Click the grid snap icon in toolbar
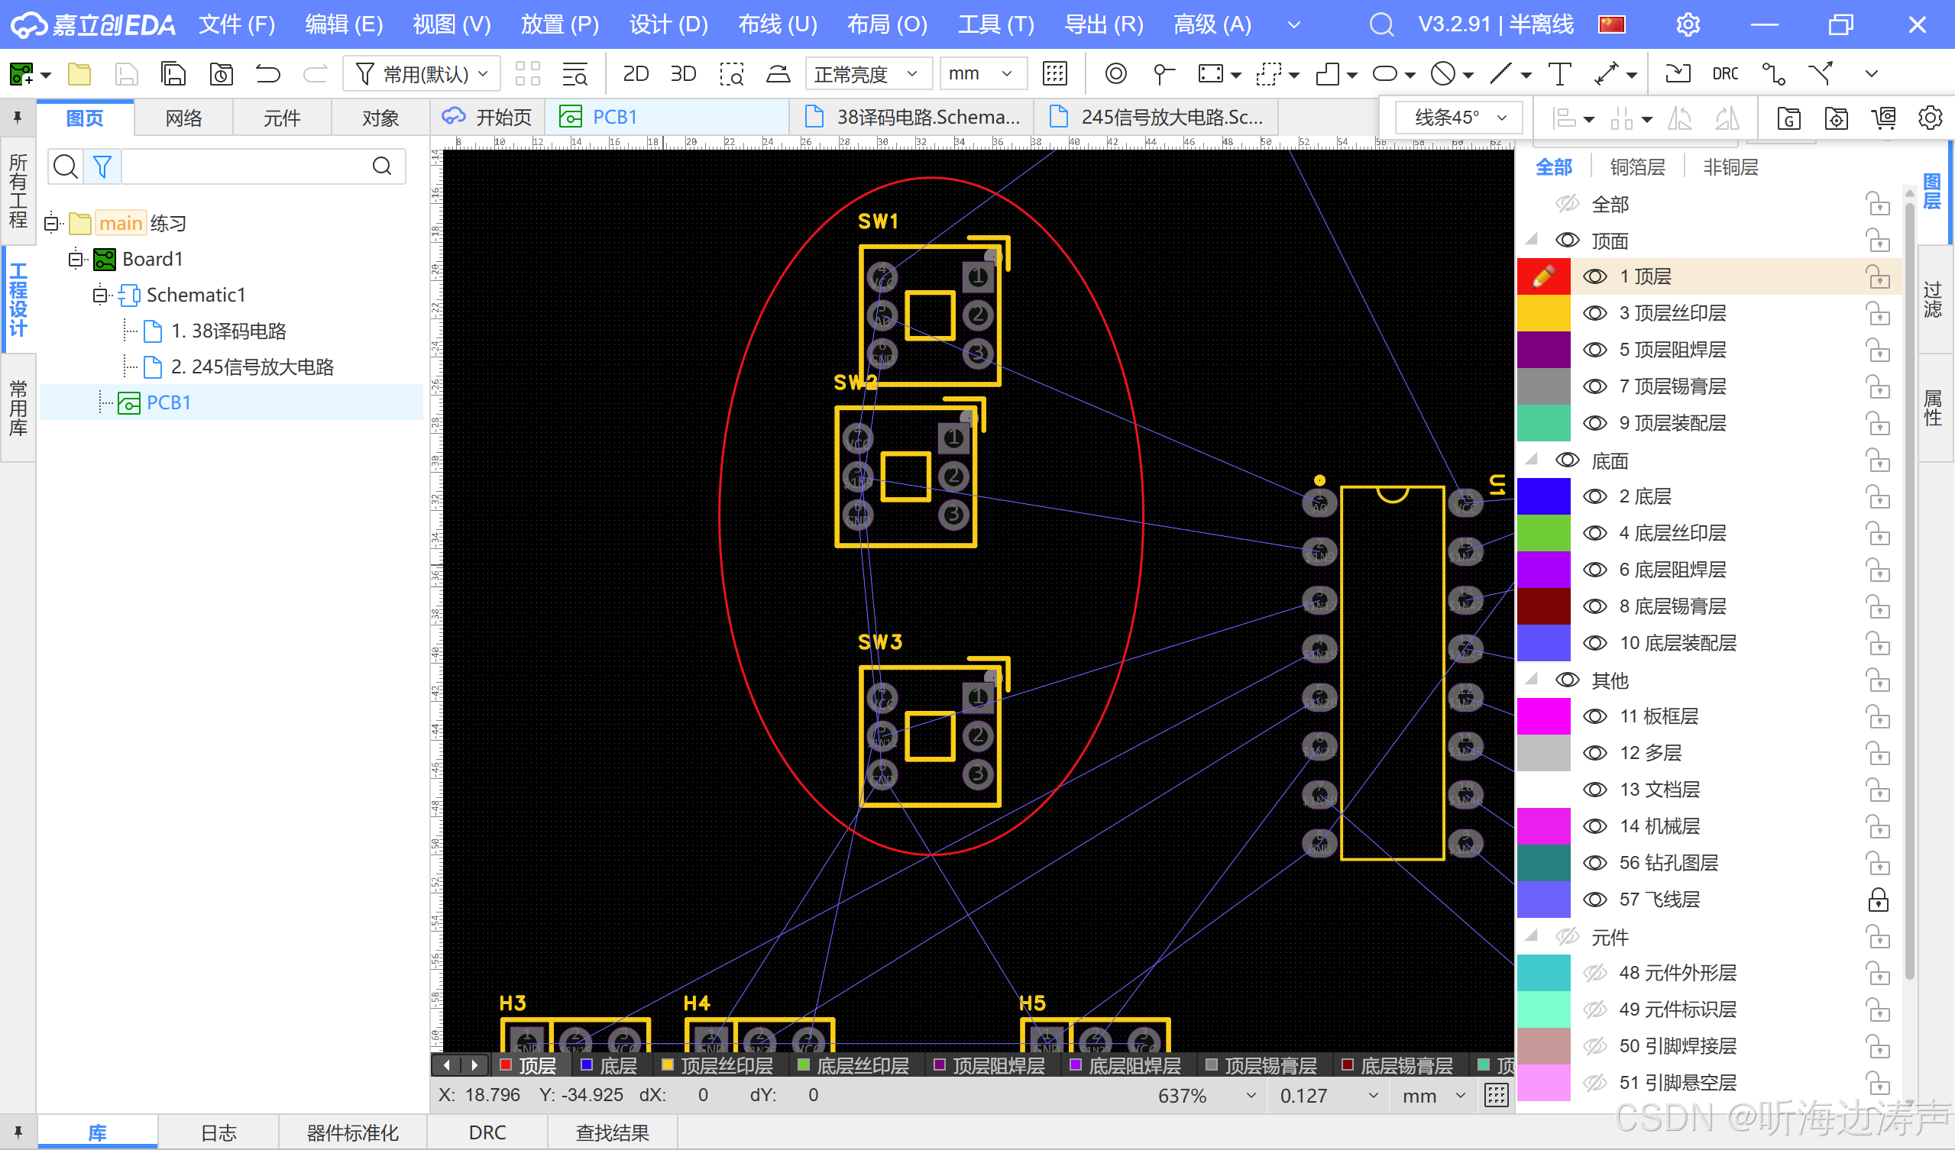1955x1150 pixels. 1054,73
